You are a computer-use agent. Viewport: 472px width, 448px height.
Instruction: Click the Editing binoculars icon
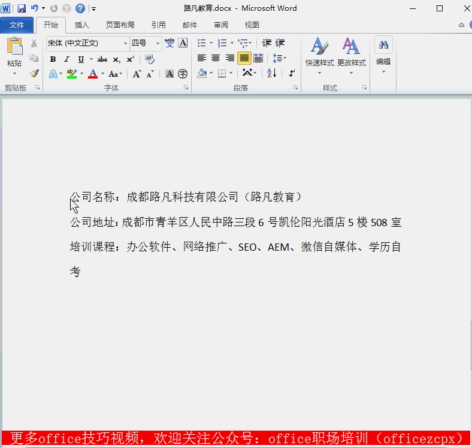383,45
